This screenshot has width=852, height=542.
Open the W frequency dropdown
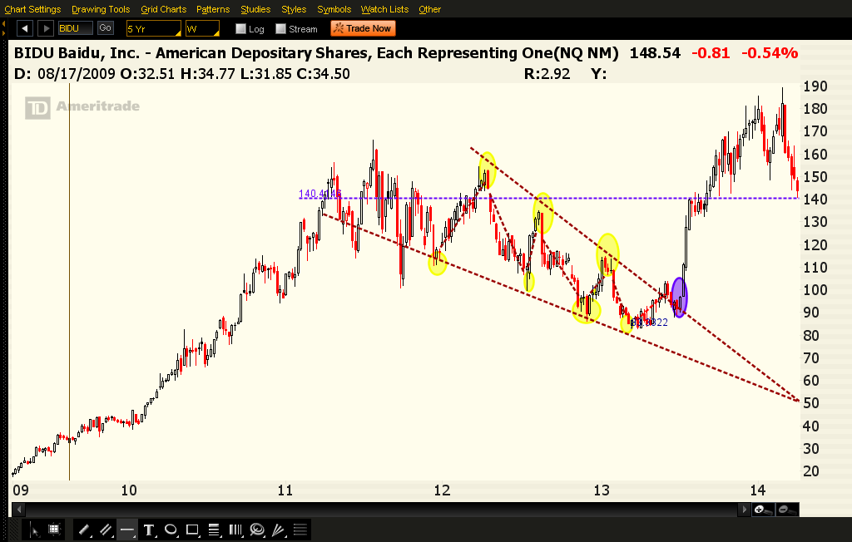point(202,28)
